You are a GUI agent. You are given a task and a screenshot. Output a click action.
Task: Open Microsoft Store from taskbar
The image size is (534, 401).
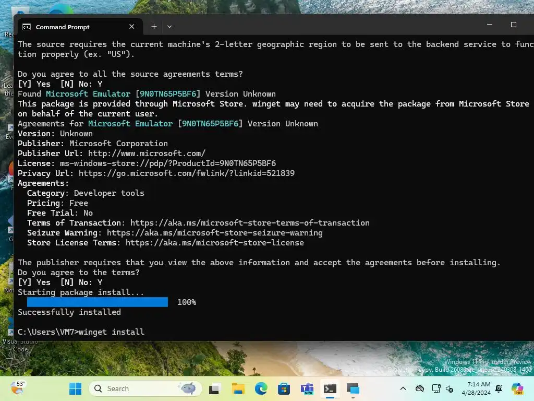(284, 388)
